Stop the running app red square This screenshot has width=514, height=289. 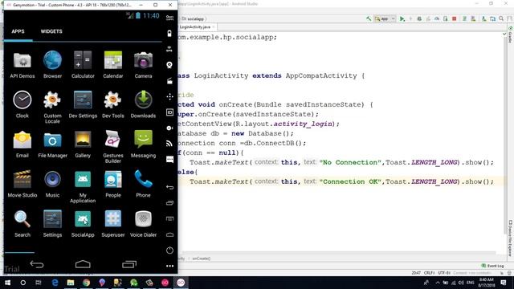pyautogui.click(x=455, y=18)
